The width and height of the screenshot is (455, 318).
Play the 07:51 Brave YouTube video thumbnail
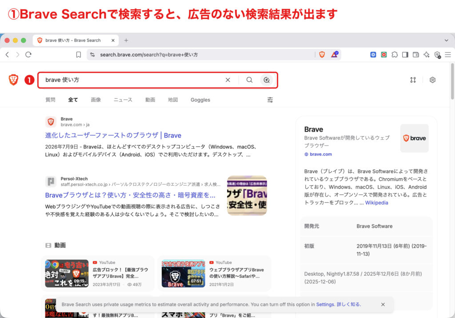point(184,273)
